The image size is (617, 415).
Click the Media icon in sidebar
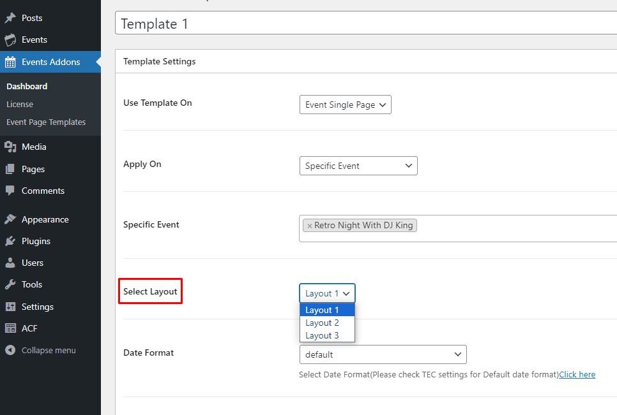coord(10,147)
